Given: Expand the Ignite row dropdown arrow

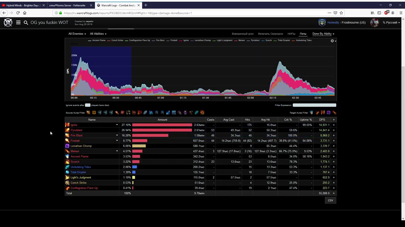Looking at the screenshot, I should (117, 125).
